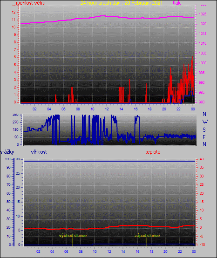This screenshot has width=217, height=258.
Task: Click wind direction axis value 90
Action: coord(16,137)
